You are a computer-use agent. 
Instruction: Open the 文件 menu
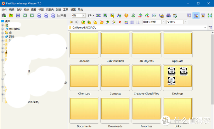pos(4,9)
